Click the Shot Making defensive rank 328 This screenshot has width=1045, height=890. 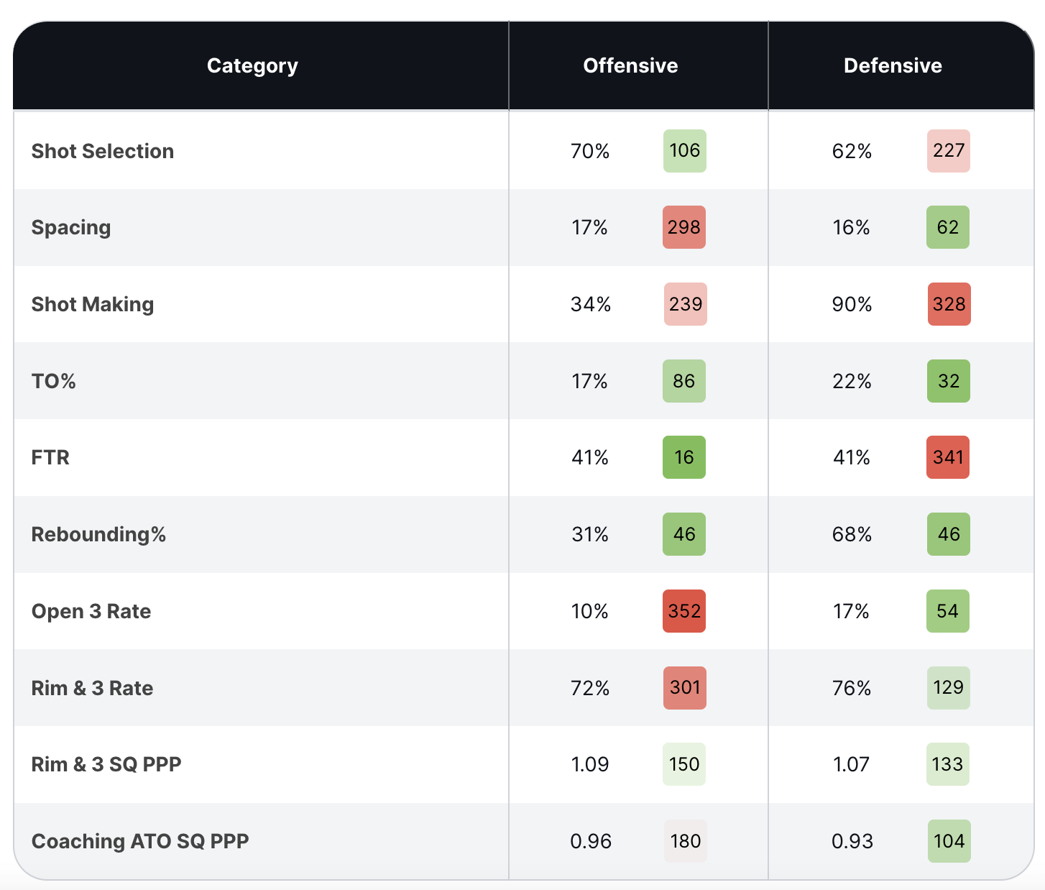click(x=949, y=304)
